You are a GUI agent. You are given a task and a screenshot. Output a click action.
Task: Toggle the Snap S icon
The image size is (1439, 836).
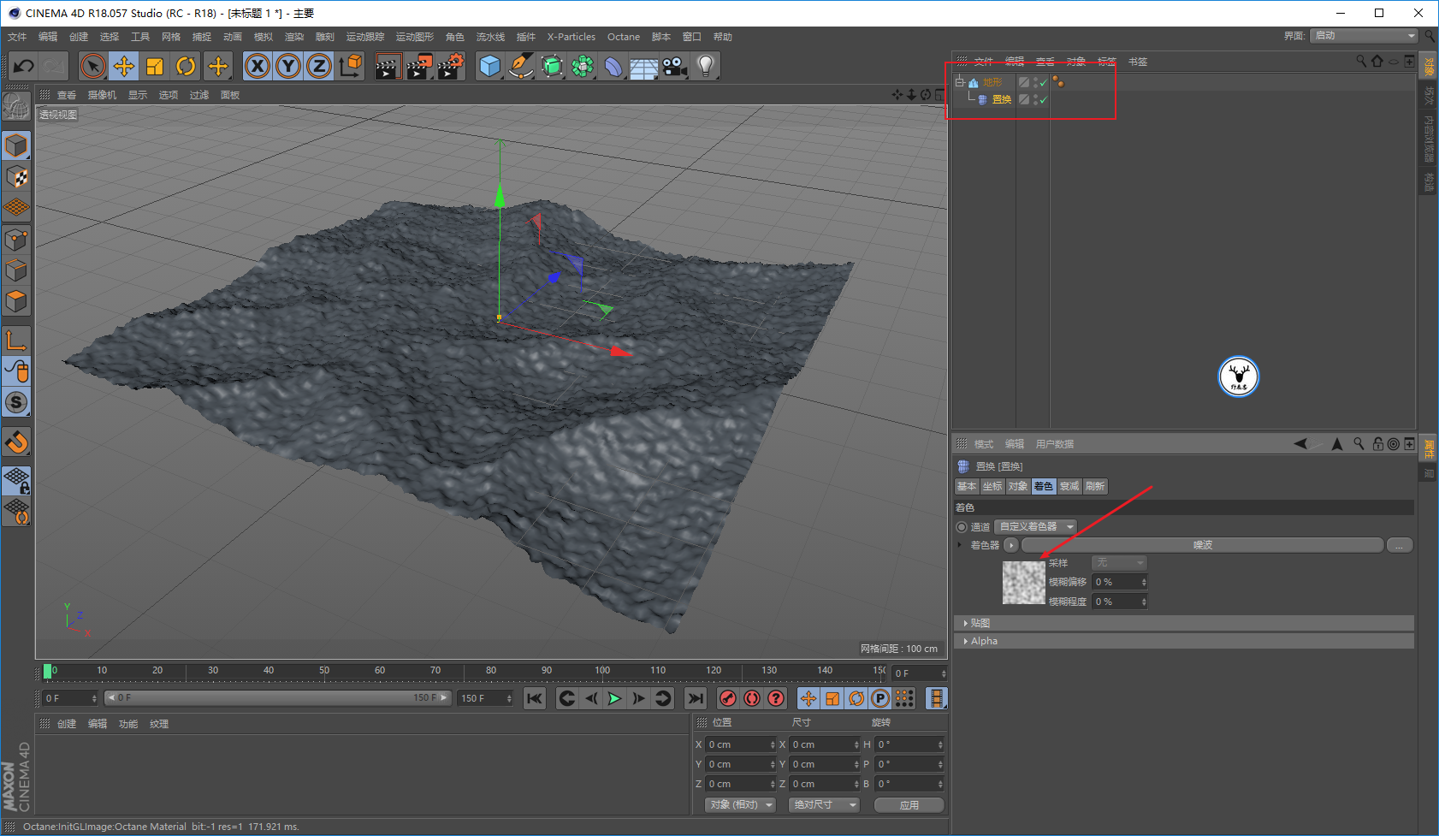[16, 402]
